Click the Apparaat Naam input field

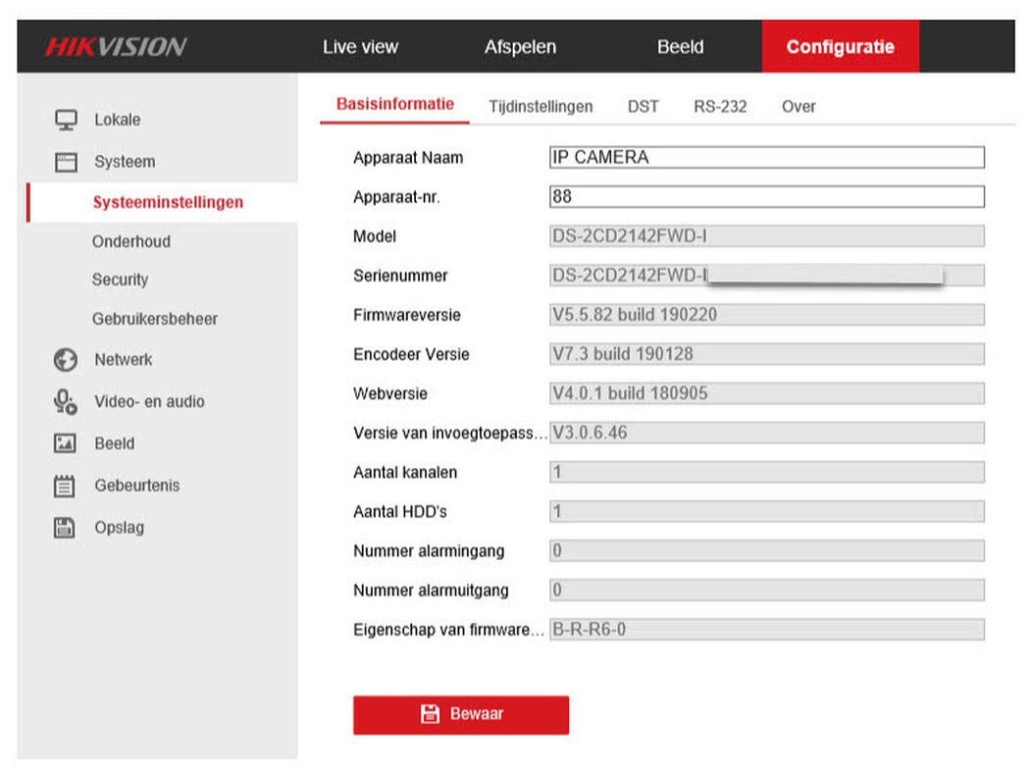tap(767, 158)
